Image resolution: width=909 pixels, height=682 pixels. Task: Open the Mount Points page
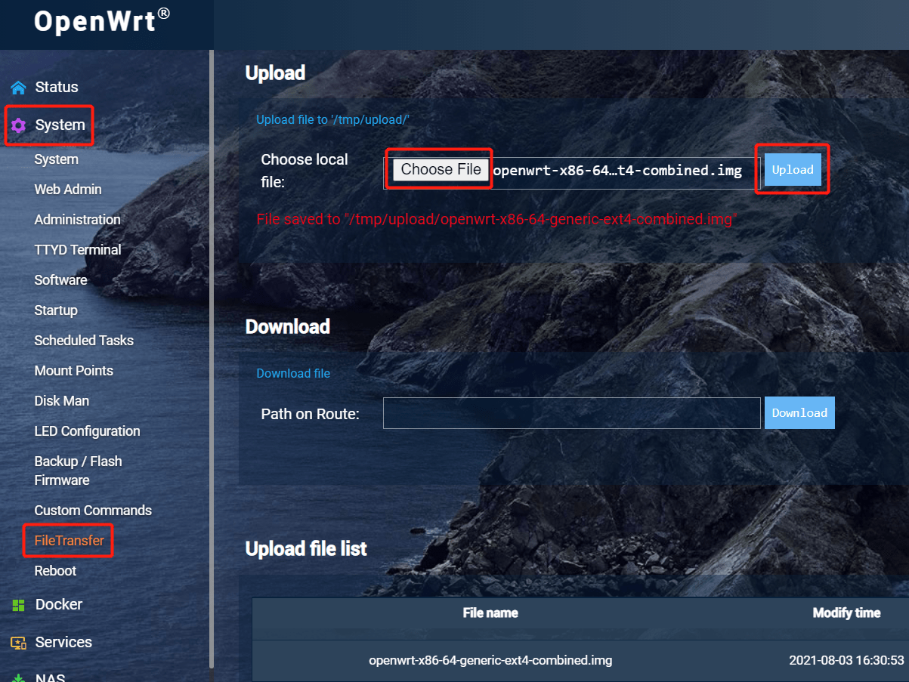[x=73, y=370]
